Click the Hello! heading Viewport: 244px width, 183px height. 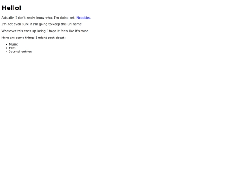point(11,8)
